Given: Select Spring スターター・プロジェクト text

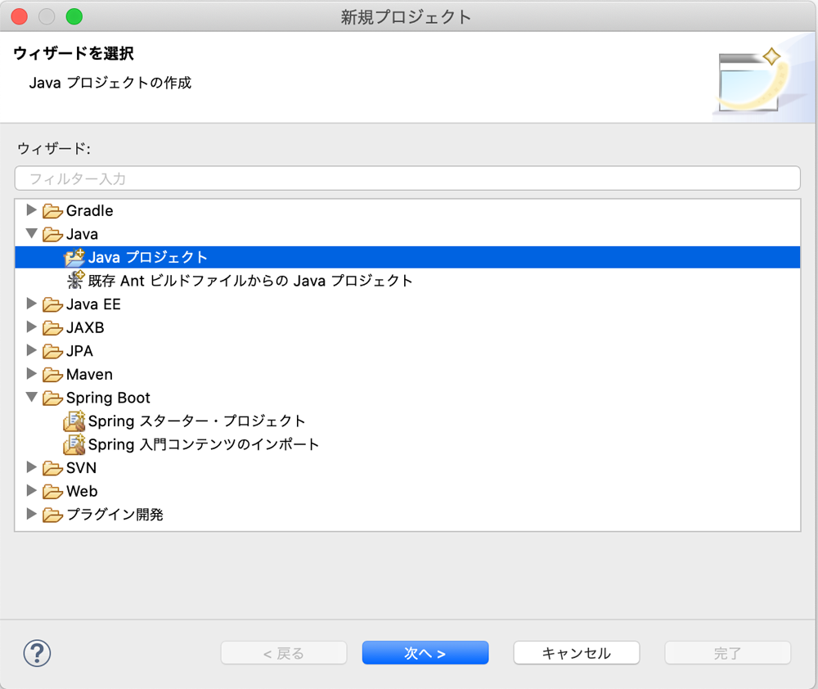Looking at the screenshot, I should click(x=196, y=421).
